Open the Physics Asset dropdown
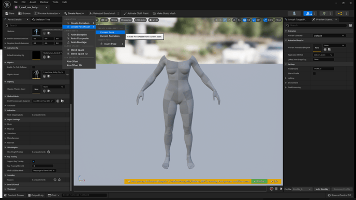The image size is (356, 200). click(53, 72)
